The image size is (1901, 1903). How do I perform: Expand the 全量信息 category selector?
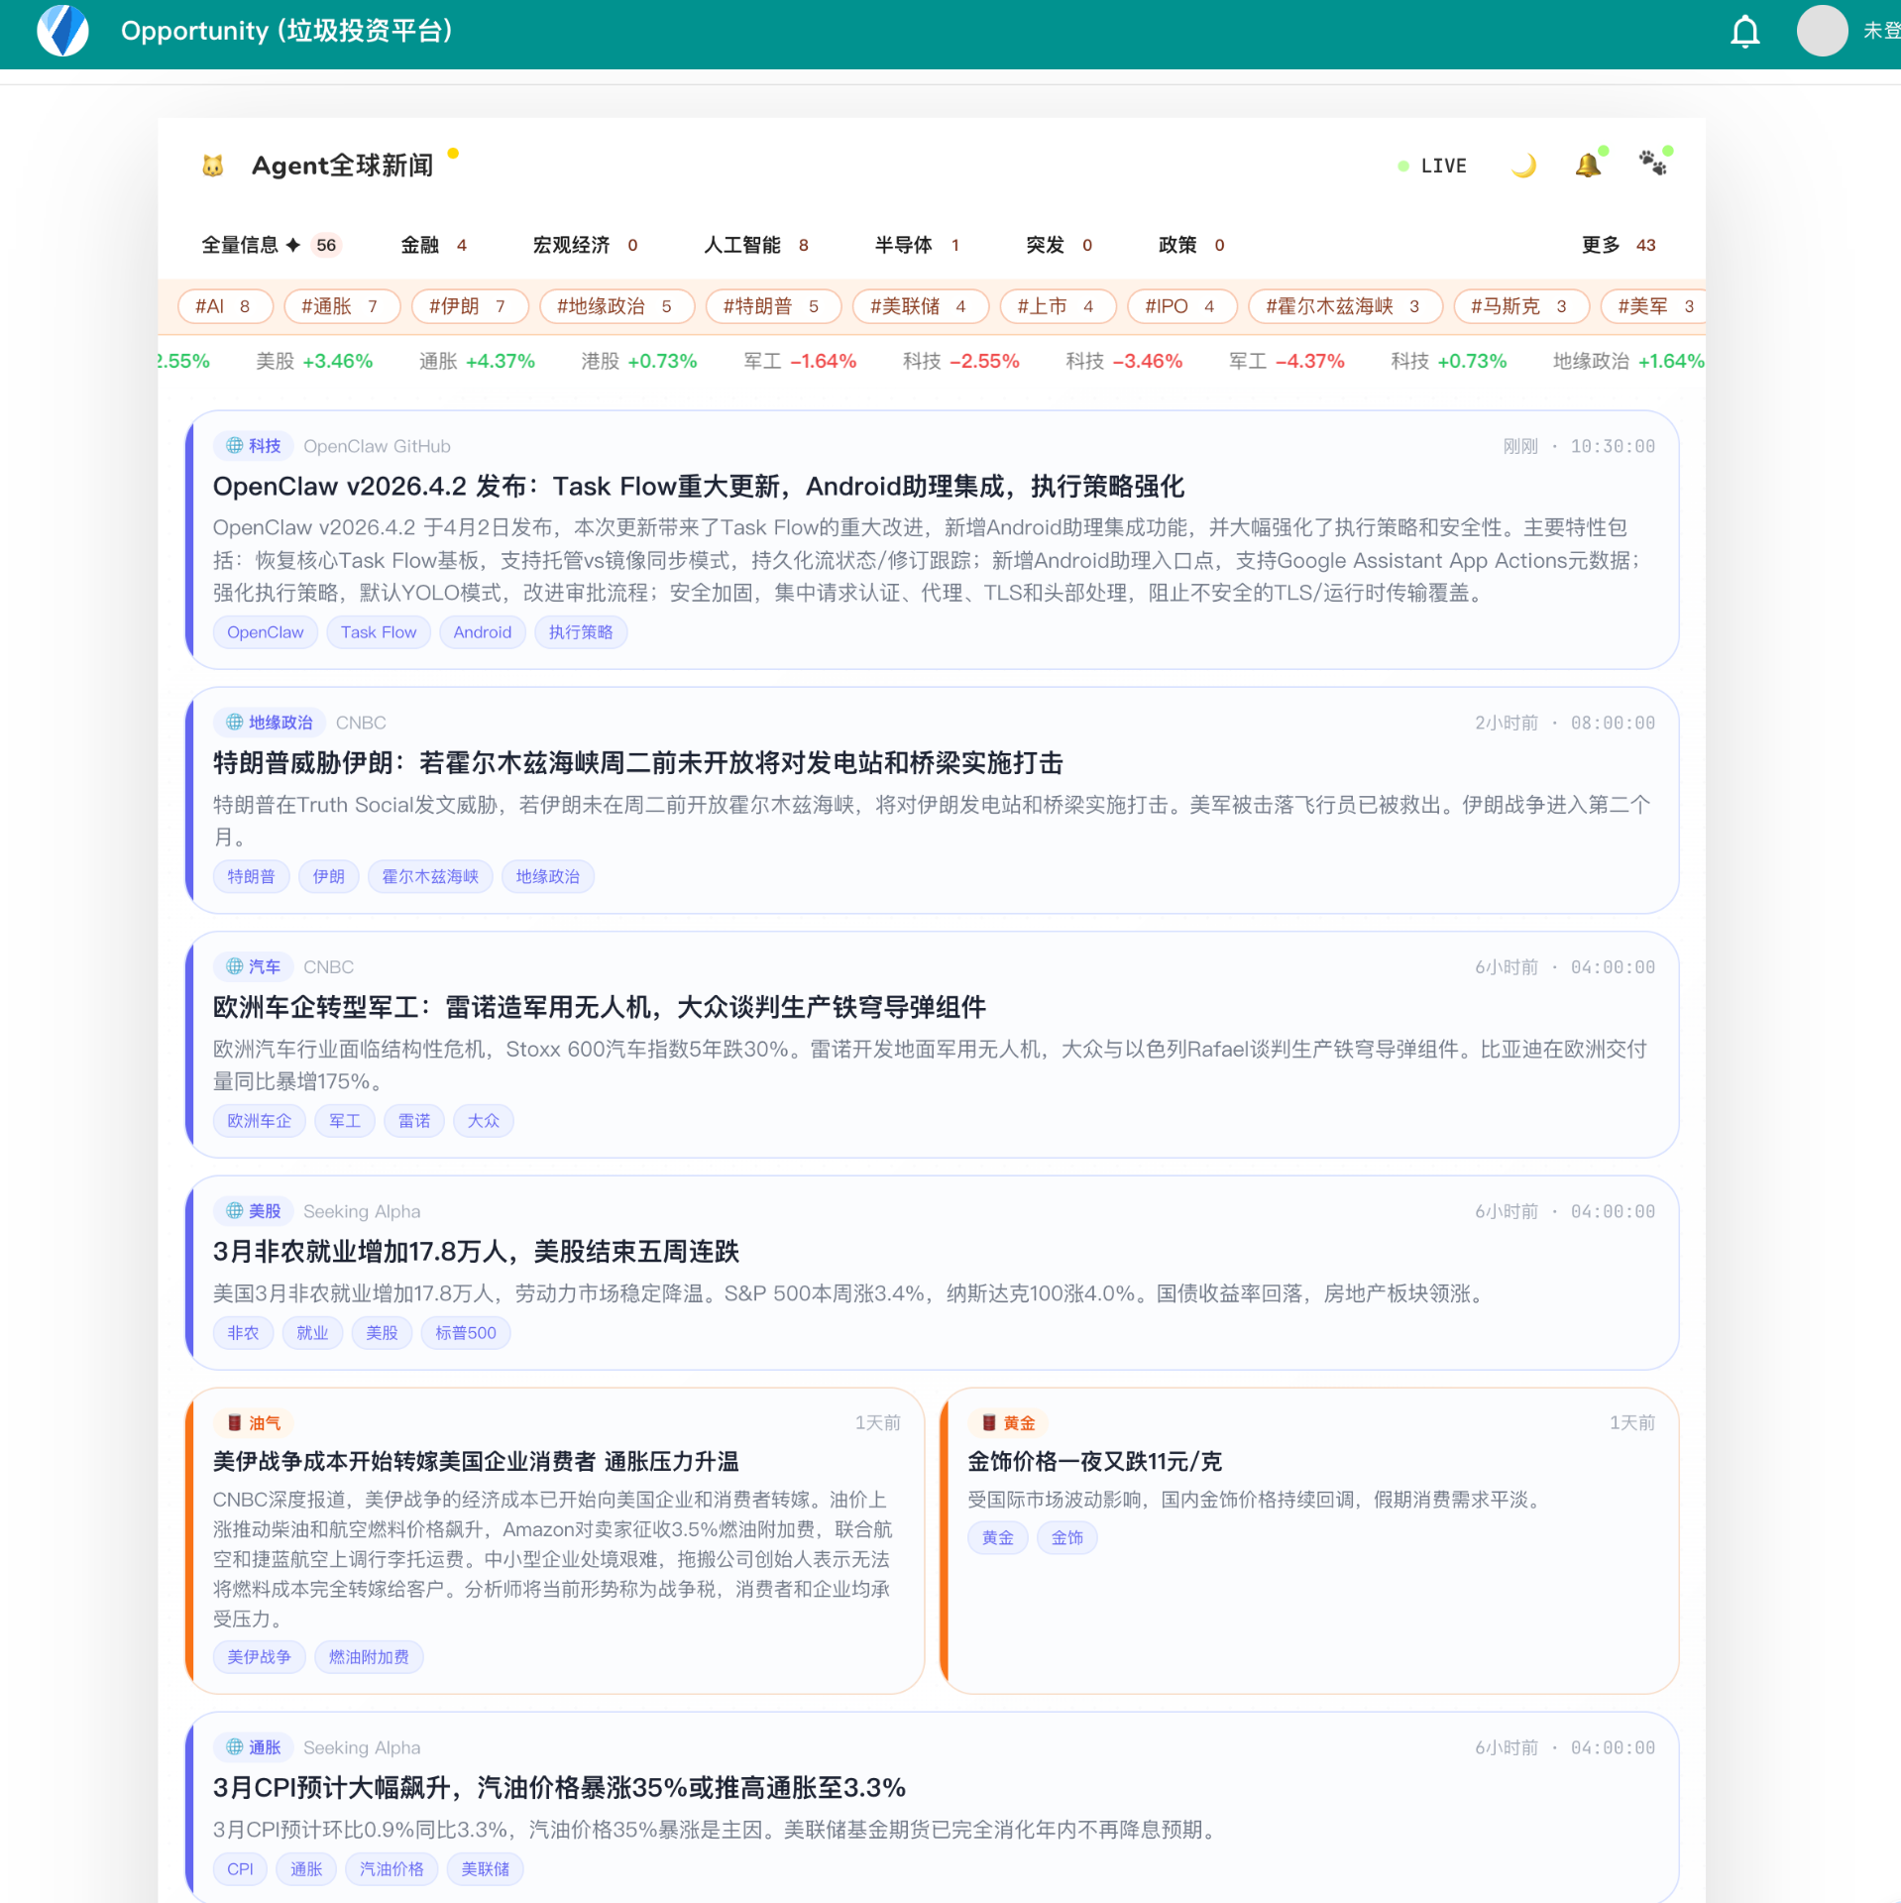pyautogui.click(x=269, y=245)
